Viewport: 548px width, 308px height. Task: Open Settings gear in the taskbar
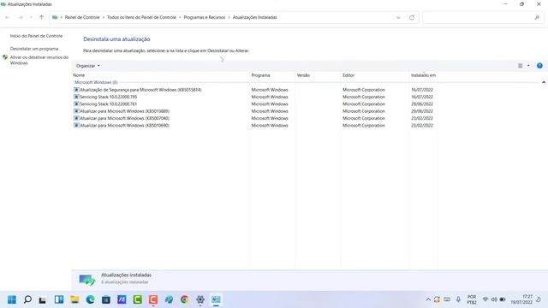[200, 299]
